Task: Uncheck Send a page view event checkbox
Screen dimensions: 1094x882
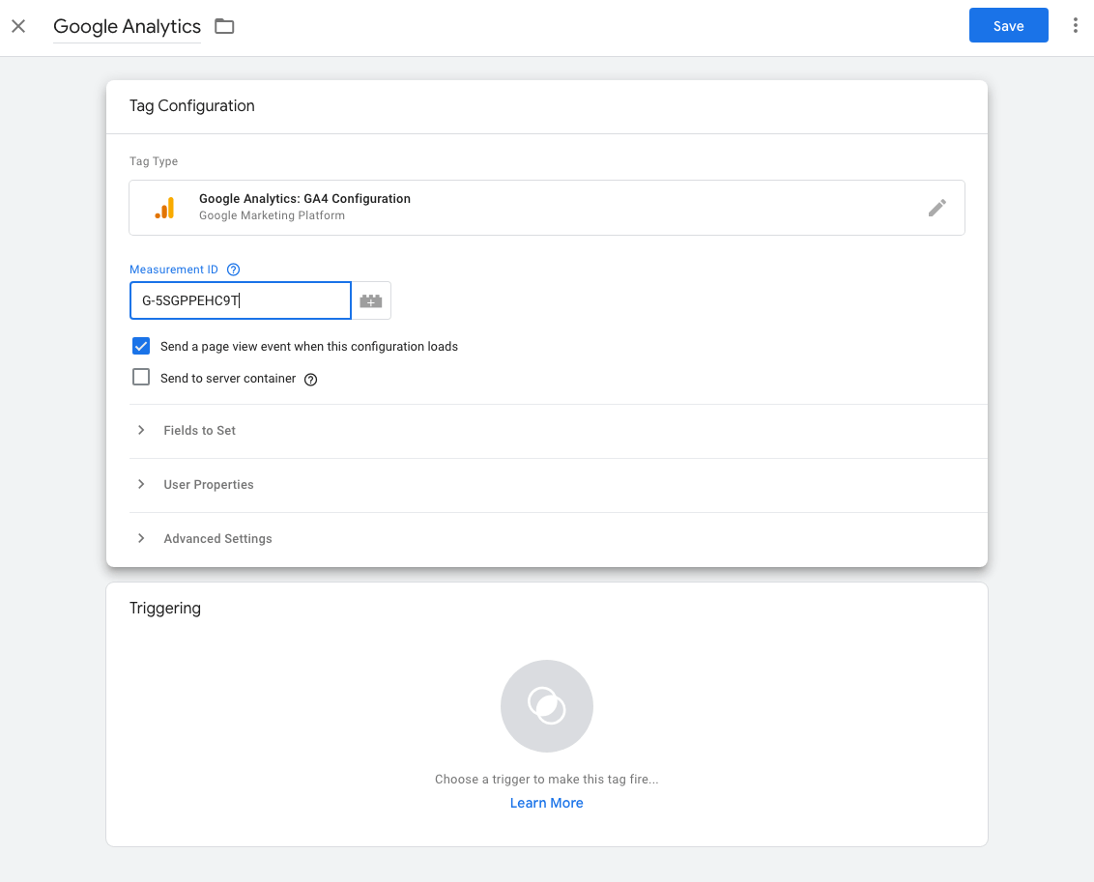Action: (x=141, y=346)
